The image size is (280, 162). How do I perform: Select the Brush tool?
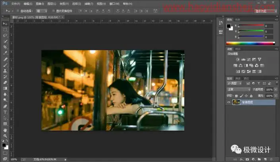(x=5, y=65)
